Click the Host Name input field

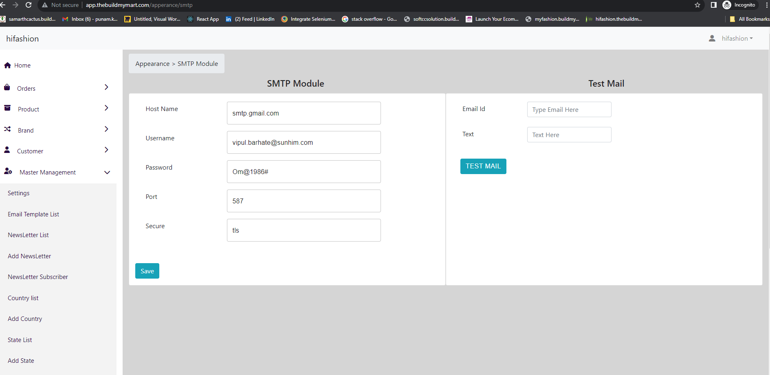click(304, 113)
